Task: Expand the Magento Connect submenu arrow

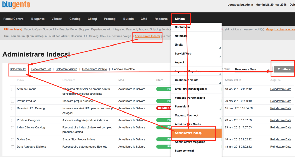Action: click(x=220, y=118)
